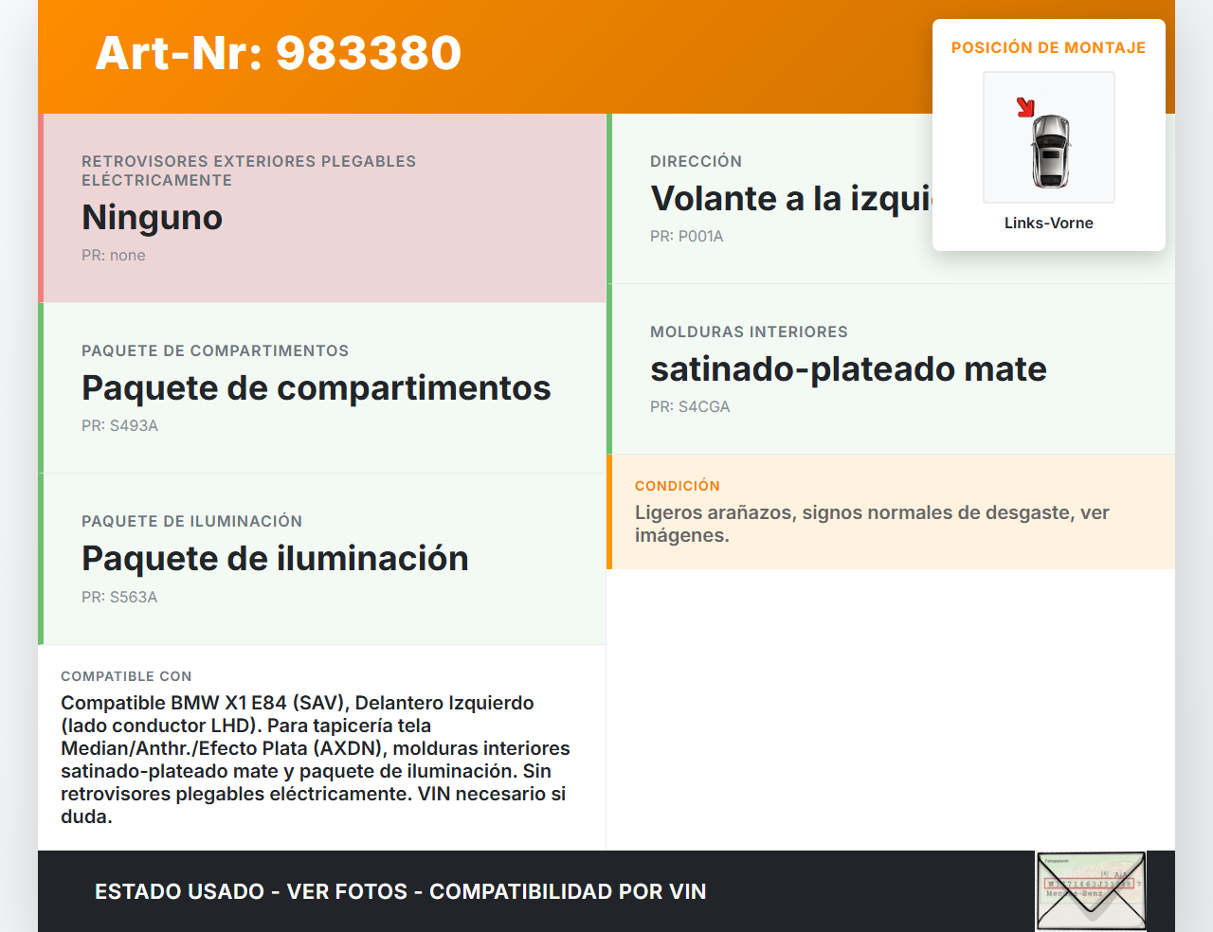The height and width of the screenshot is (932, 1213).
Task: Select 'Ligeros arañazos' condition description
Action: pyautogui.click(x=872, y=524)
